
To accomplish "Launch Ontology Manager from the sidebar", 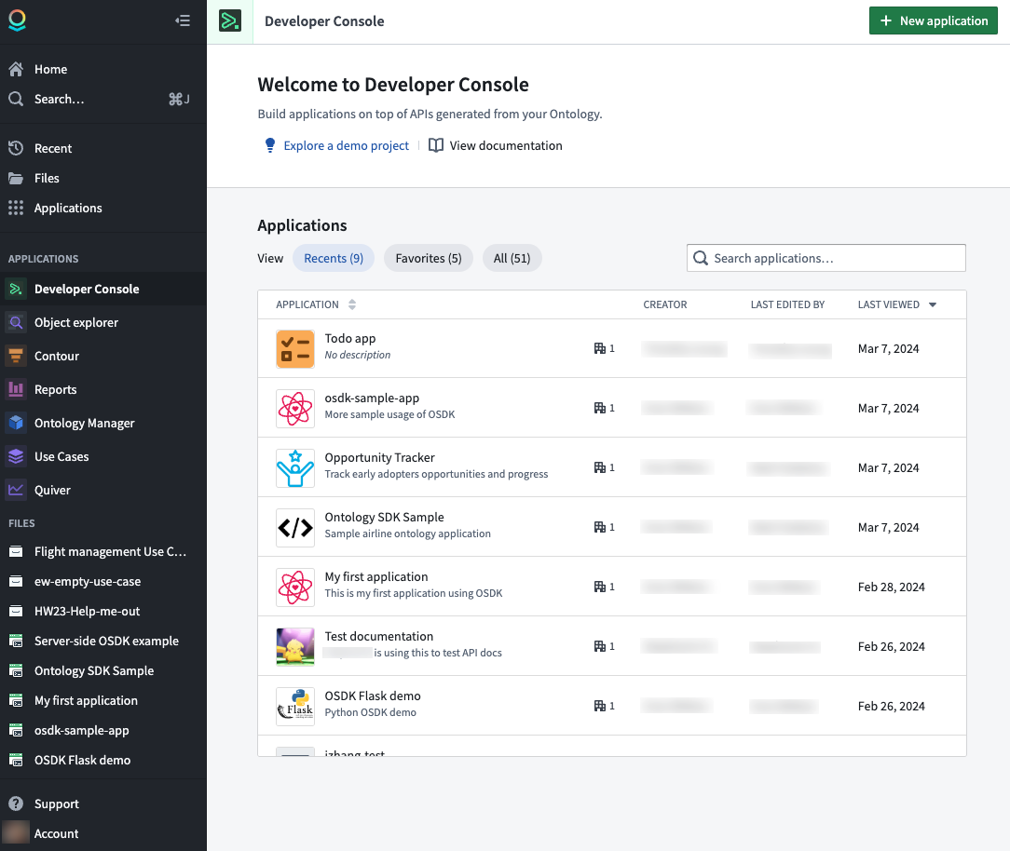I will (x=84, y=423).
